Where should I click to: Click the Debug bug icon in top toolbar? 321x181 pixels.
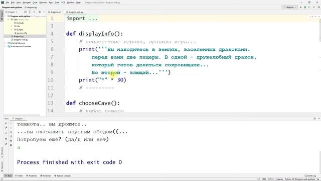pyautogui.click(x=305, y=7)
